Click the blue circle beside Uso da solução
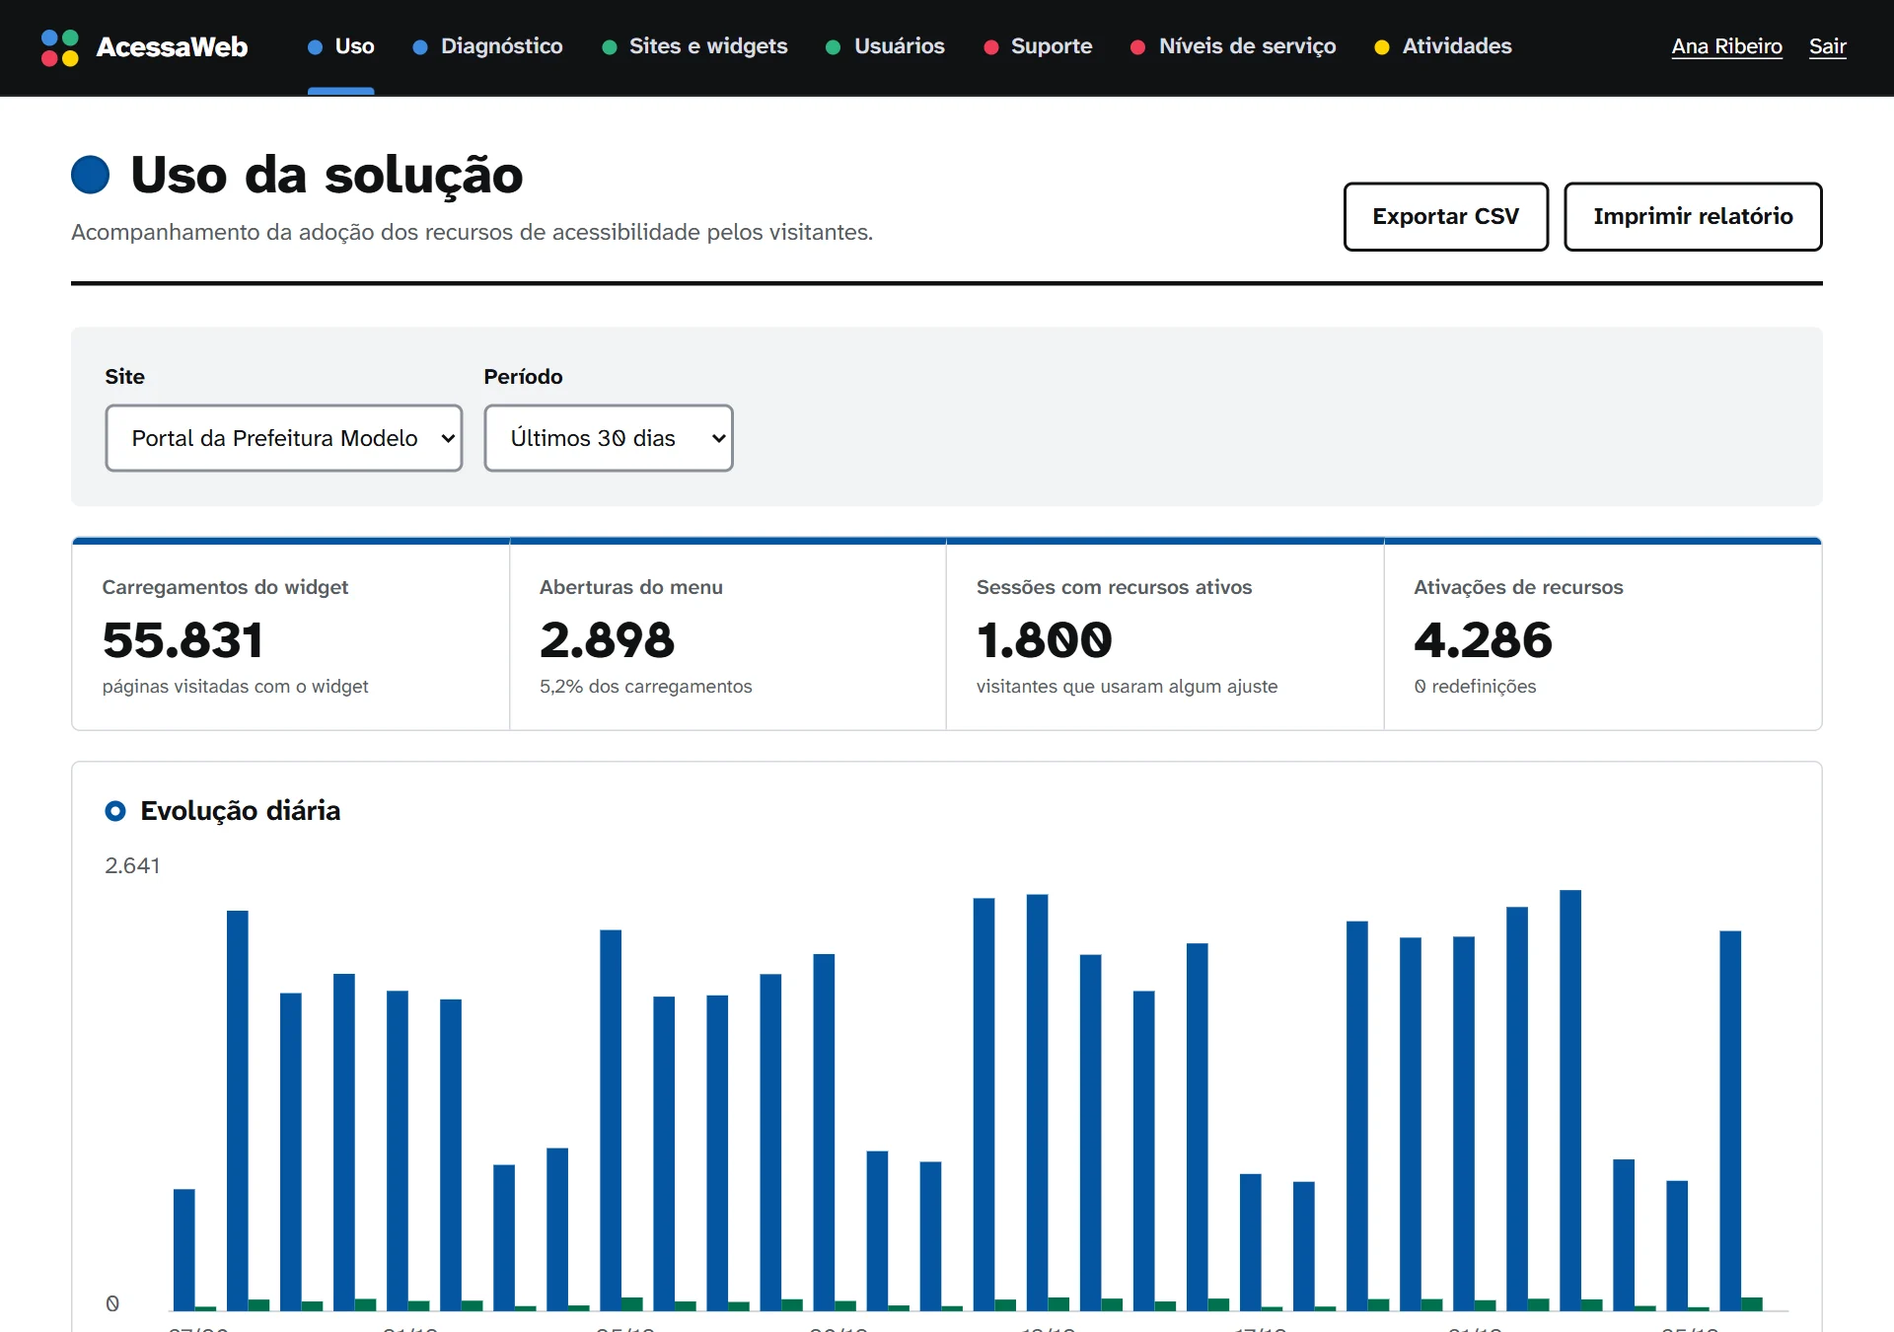Image resolution: width=1894 pixels, height=1332 pixels. point(91,175)
